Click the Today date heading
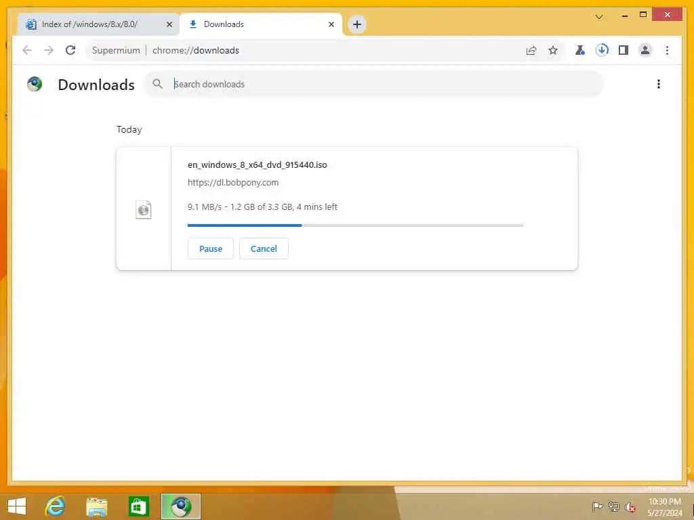This screenshot has width=694, height=520. [x=129, y=129]
